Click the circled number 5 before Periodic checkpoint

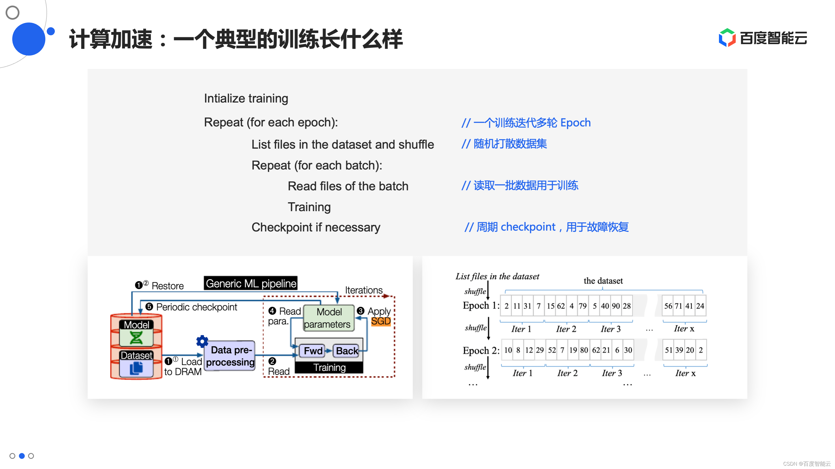pos(149,306)
